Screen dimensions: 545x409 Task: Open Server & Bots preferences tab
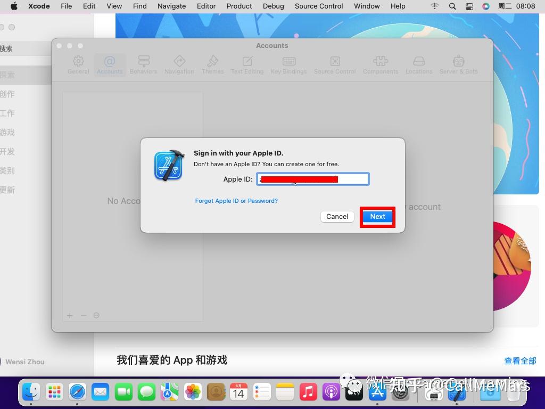point(458,65)
